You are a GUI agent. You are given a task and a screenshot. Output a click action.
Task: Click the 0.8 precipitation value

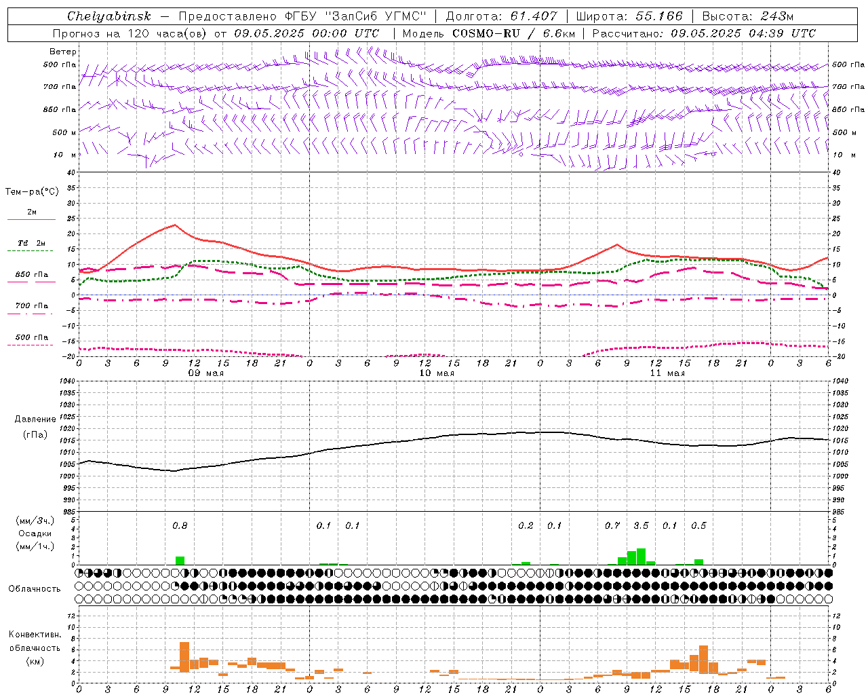180,526
